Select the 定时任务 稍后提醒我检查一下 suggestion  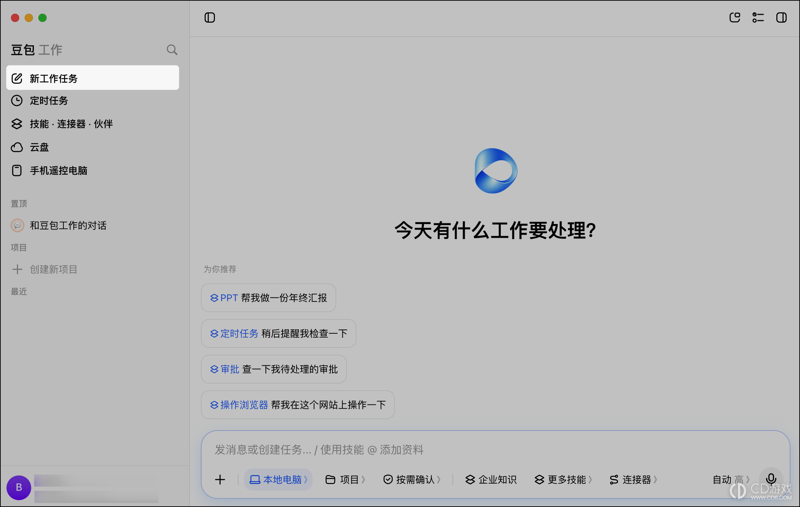tap(278, 333)
